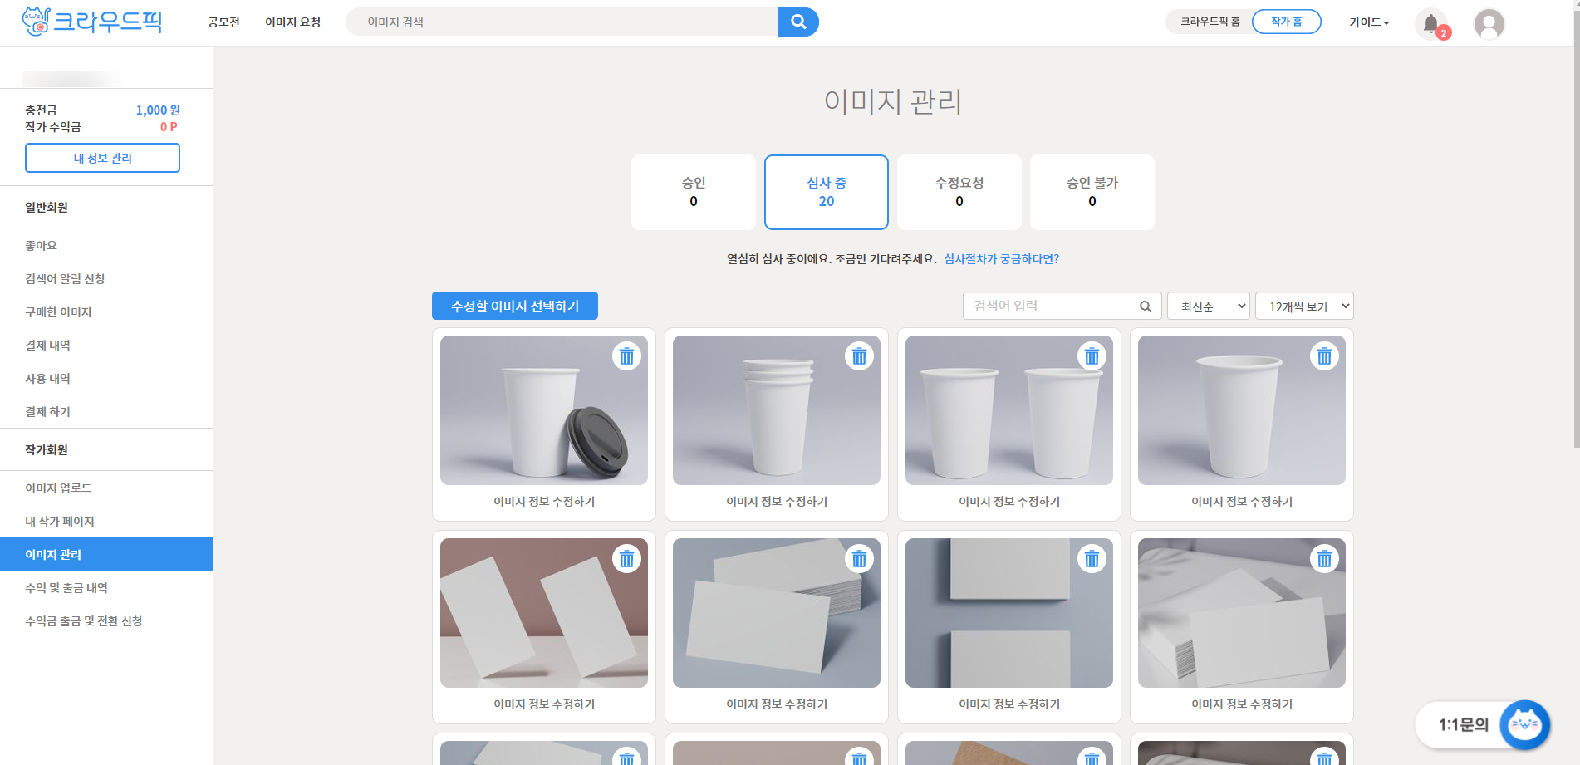The width and height of the screenshot is (1580, 765).
Task: Edit info of two cards on gray-blue
Action: tap(1009, 704)
